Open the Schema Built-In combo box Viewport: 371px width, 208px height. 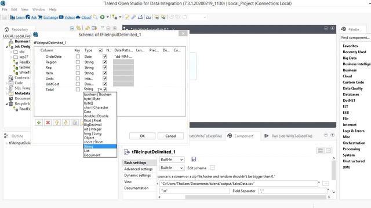pos(172,168)
